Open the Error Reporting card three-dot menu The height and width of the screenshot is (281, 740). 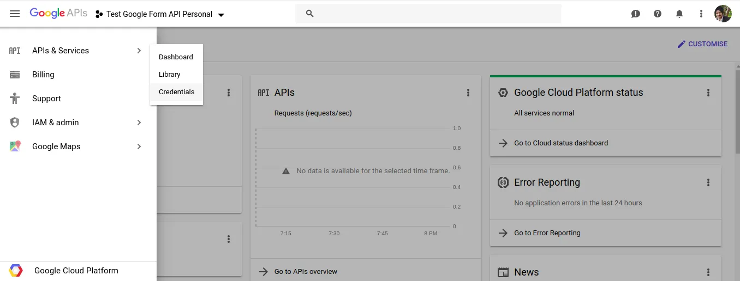coord(708,182)
